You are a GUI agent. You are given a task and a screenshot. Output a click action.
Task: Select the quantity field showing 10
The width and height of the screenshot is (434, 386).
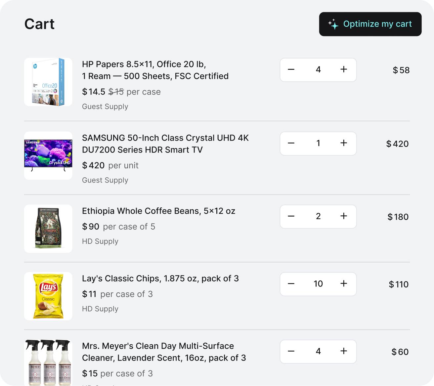(x=318, y=284)
